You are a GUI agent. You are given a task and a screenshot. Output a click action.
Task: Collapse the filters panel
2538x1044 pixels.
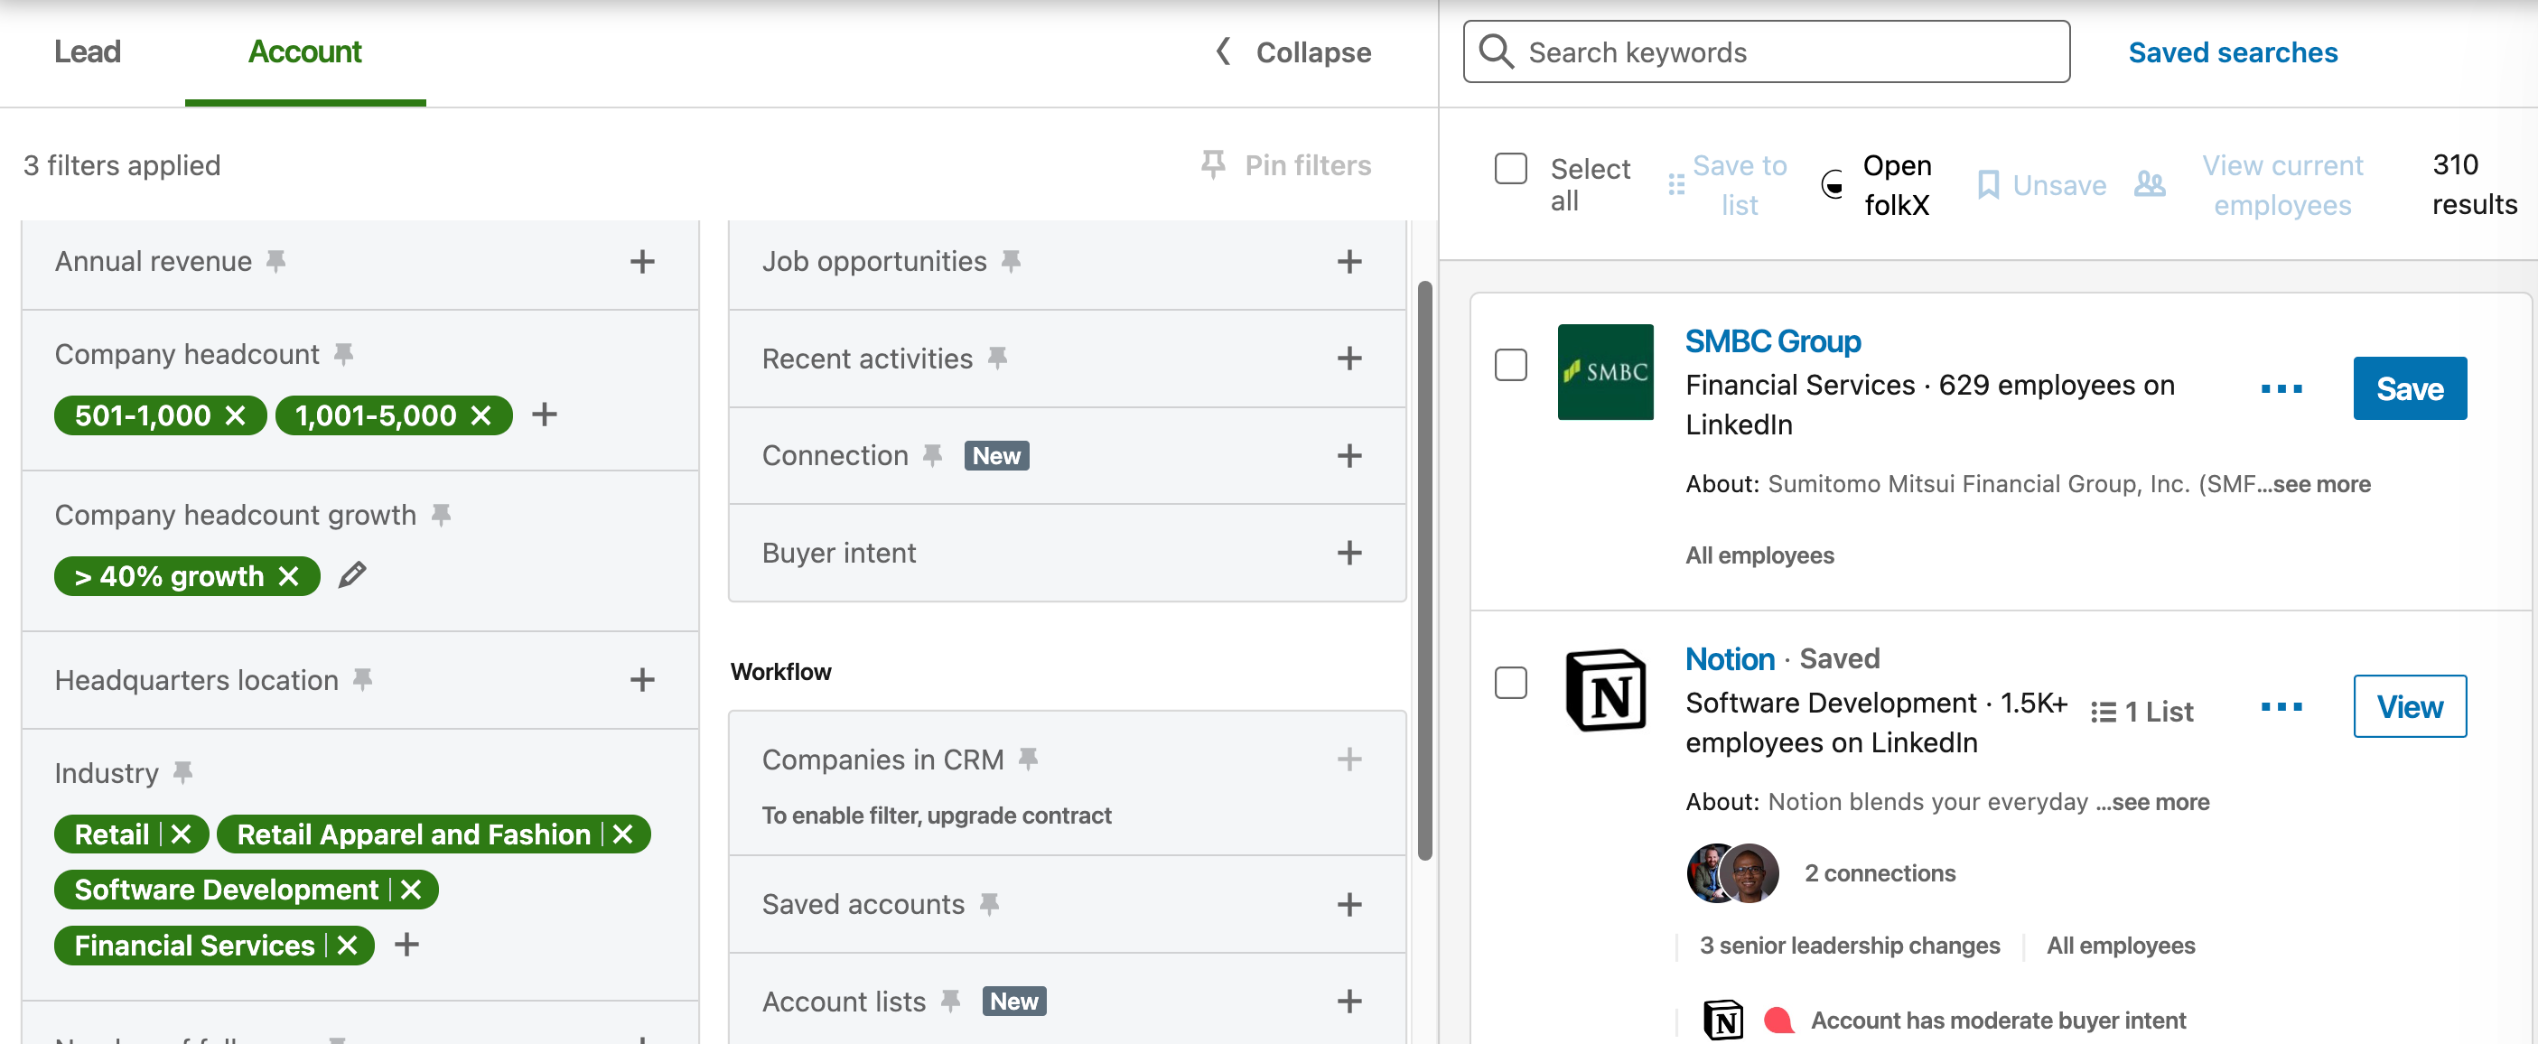(x=1293, y=52)
